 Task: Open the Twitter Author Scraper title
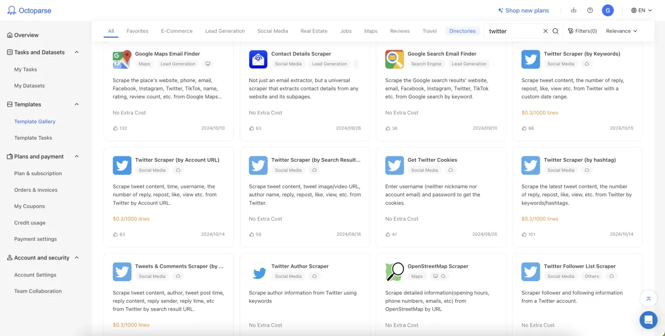[x=300, y=266]
